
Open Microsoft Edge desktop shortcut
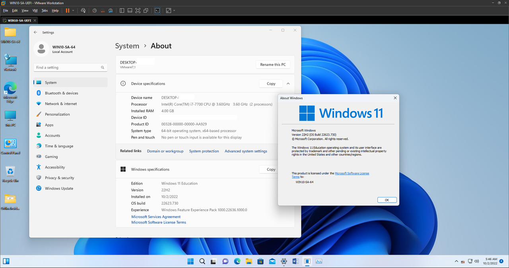10,93
